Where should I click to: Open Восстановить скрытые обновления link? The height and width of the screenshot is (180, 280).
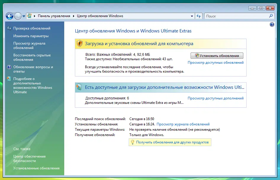[32, 57]
